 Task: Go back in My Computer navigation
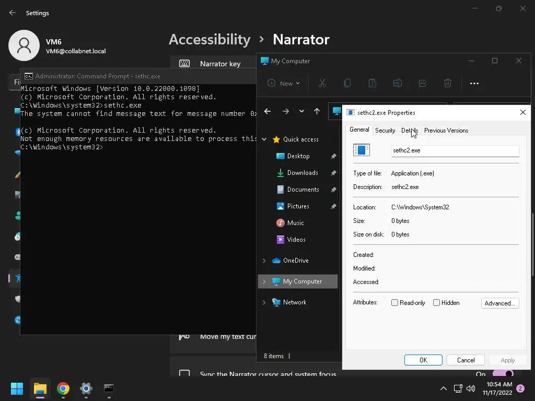coord(267,111)
